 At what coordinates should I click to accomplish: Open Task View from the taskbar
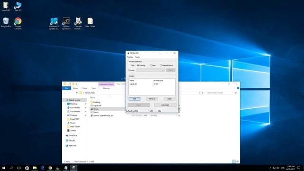click(x=19, y=168)
